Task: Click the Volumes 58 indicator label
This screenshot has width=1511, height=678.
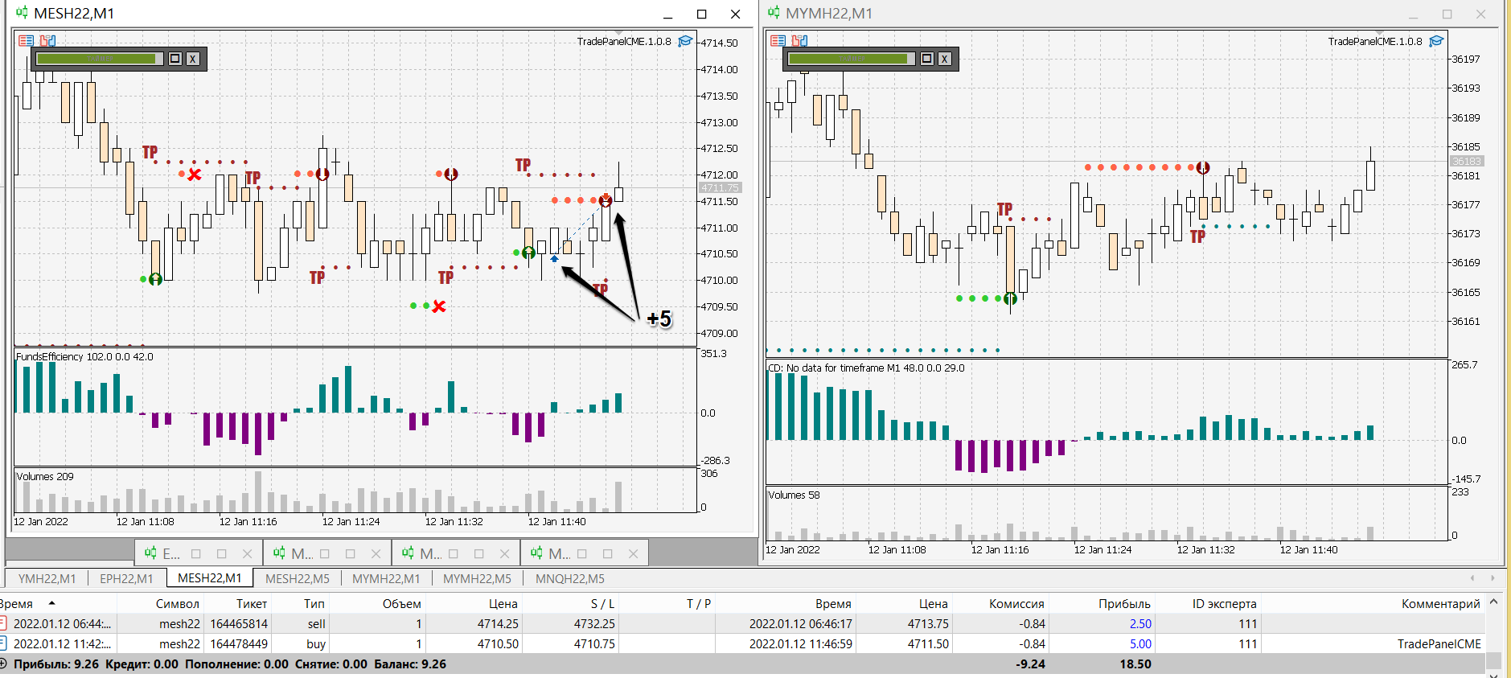Action: 794,495
